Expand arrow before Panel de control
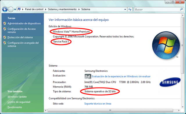Image resolution: width=186 pixels, height=114 pixels. tap(23, 9)
